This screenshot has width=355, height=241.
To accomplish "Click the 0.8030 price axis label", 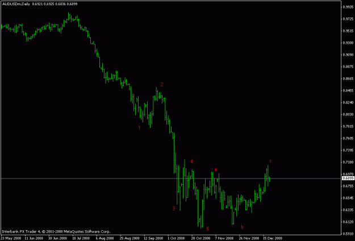I will click(348, 115).
